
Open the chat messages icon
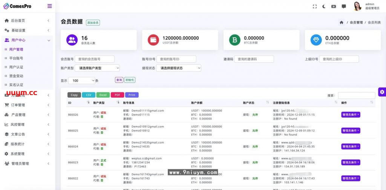344,6
